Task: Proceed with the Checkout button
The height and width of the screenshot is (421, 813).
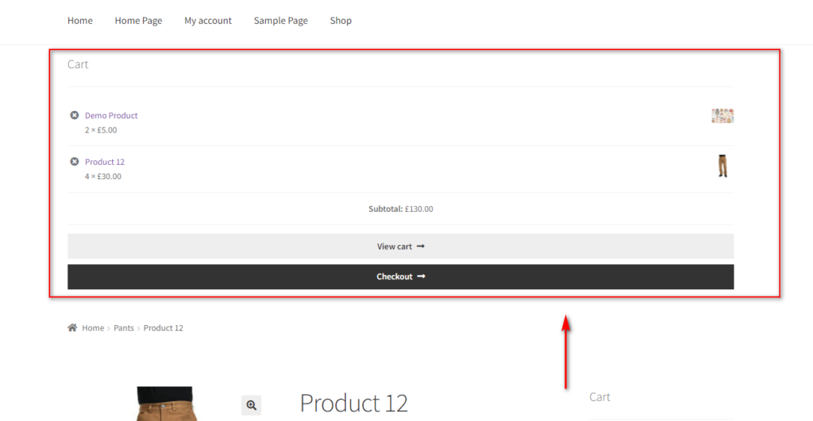Action: pos(400,277)
